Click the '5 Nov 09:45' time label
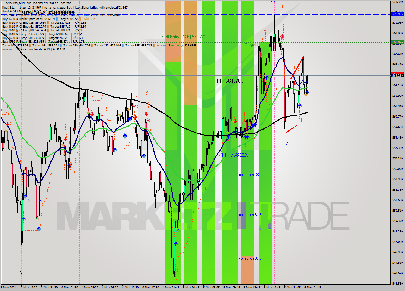This screenshot has width=405, height=291. [x=232, y=288]
